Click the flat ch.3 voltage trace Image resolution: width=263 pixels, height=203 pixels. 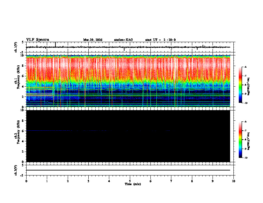click(128, 170)
